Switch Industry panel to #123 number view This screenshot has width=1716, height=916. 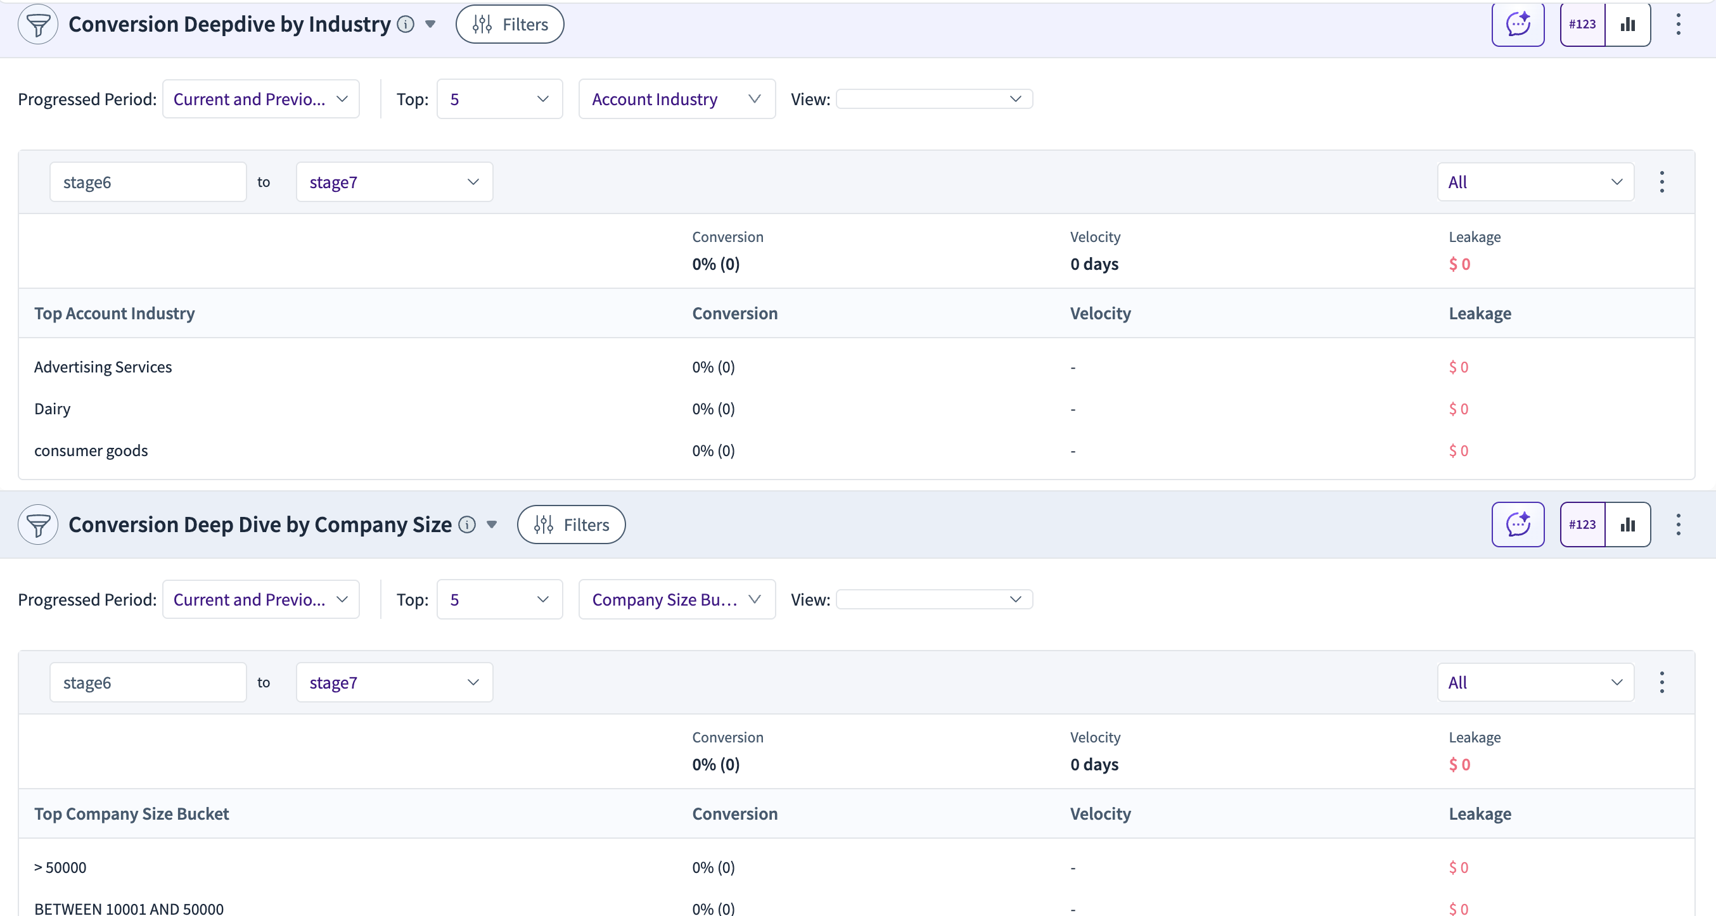(x=1582, y=25)
